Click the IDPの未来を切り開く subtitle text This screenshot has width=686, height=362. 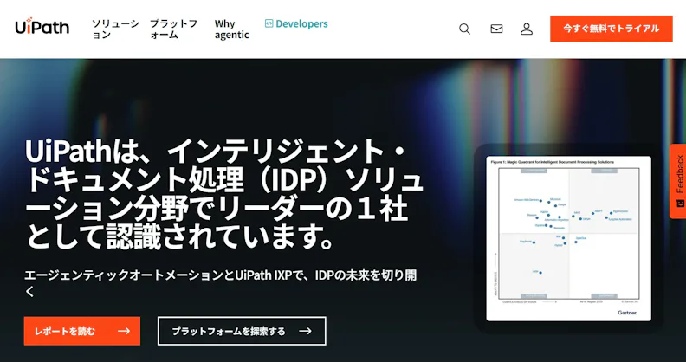(x=220, y=283)
